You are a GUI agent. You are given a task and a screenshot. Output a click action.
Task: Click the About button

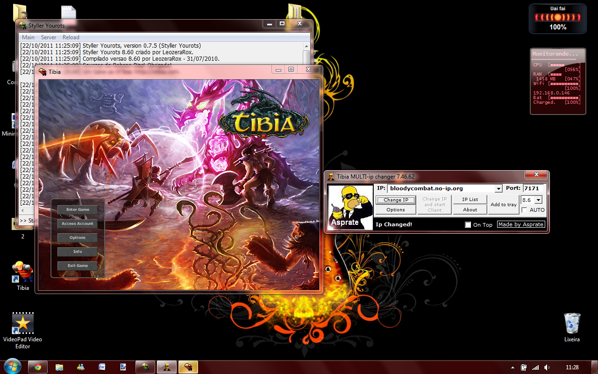click(x=470, y=209)
